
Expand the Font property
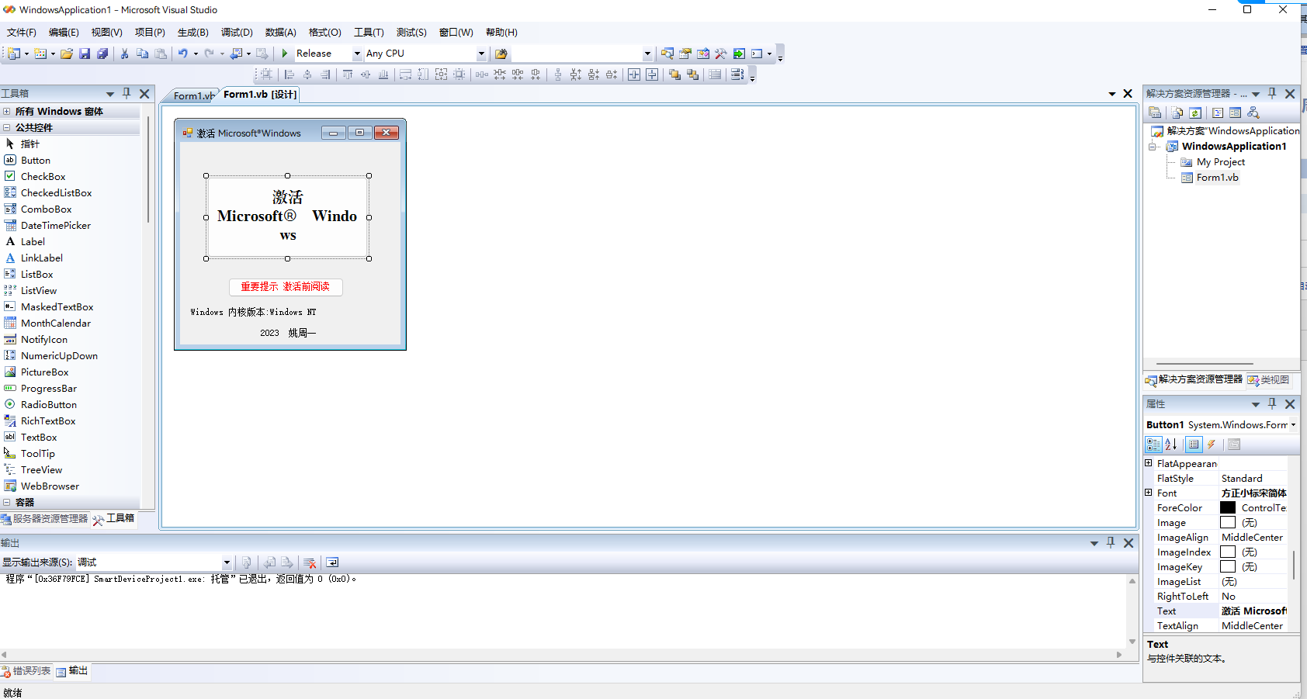pyautogui.click(x=1149, y=493)
